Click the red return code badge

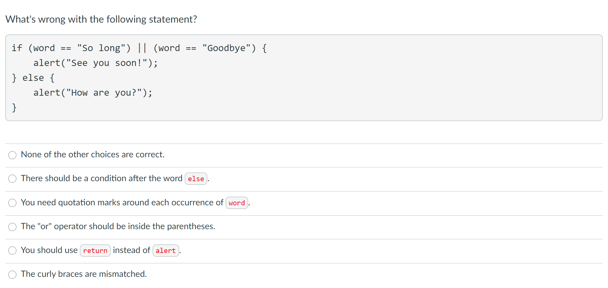95,250
